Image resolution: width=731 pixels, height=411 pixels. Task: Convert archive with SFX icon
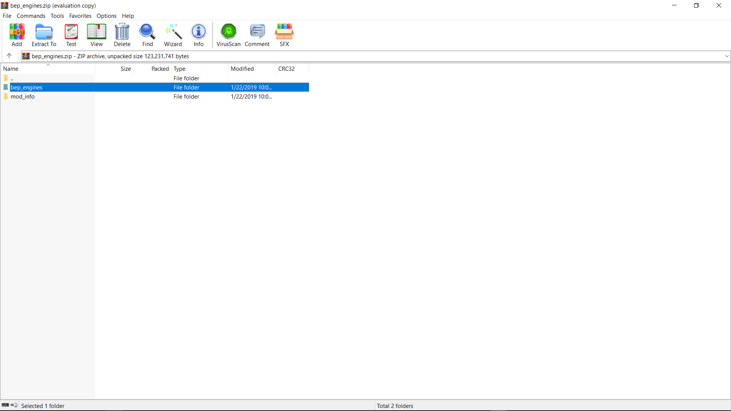click(x=284, y=35)
